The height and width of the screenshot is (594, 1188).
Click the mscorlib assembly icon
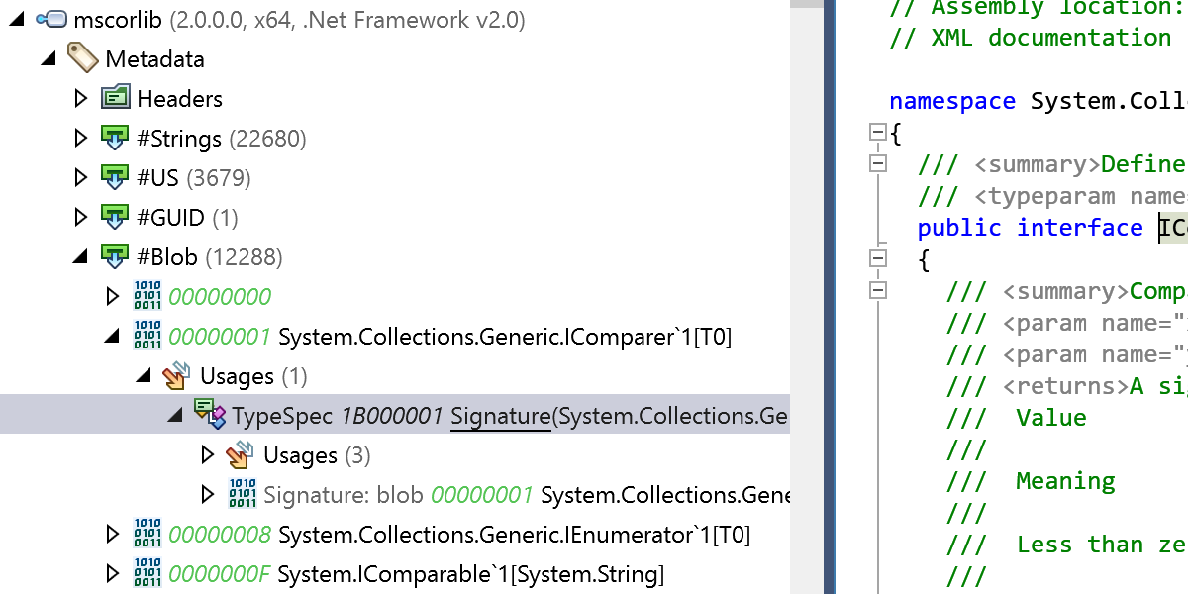pyautogui.click(x=50, y=19)
